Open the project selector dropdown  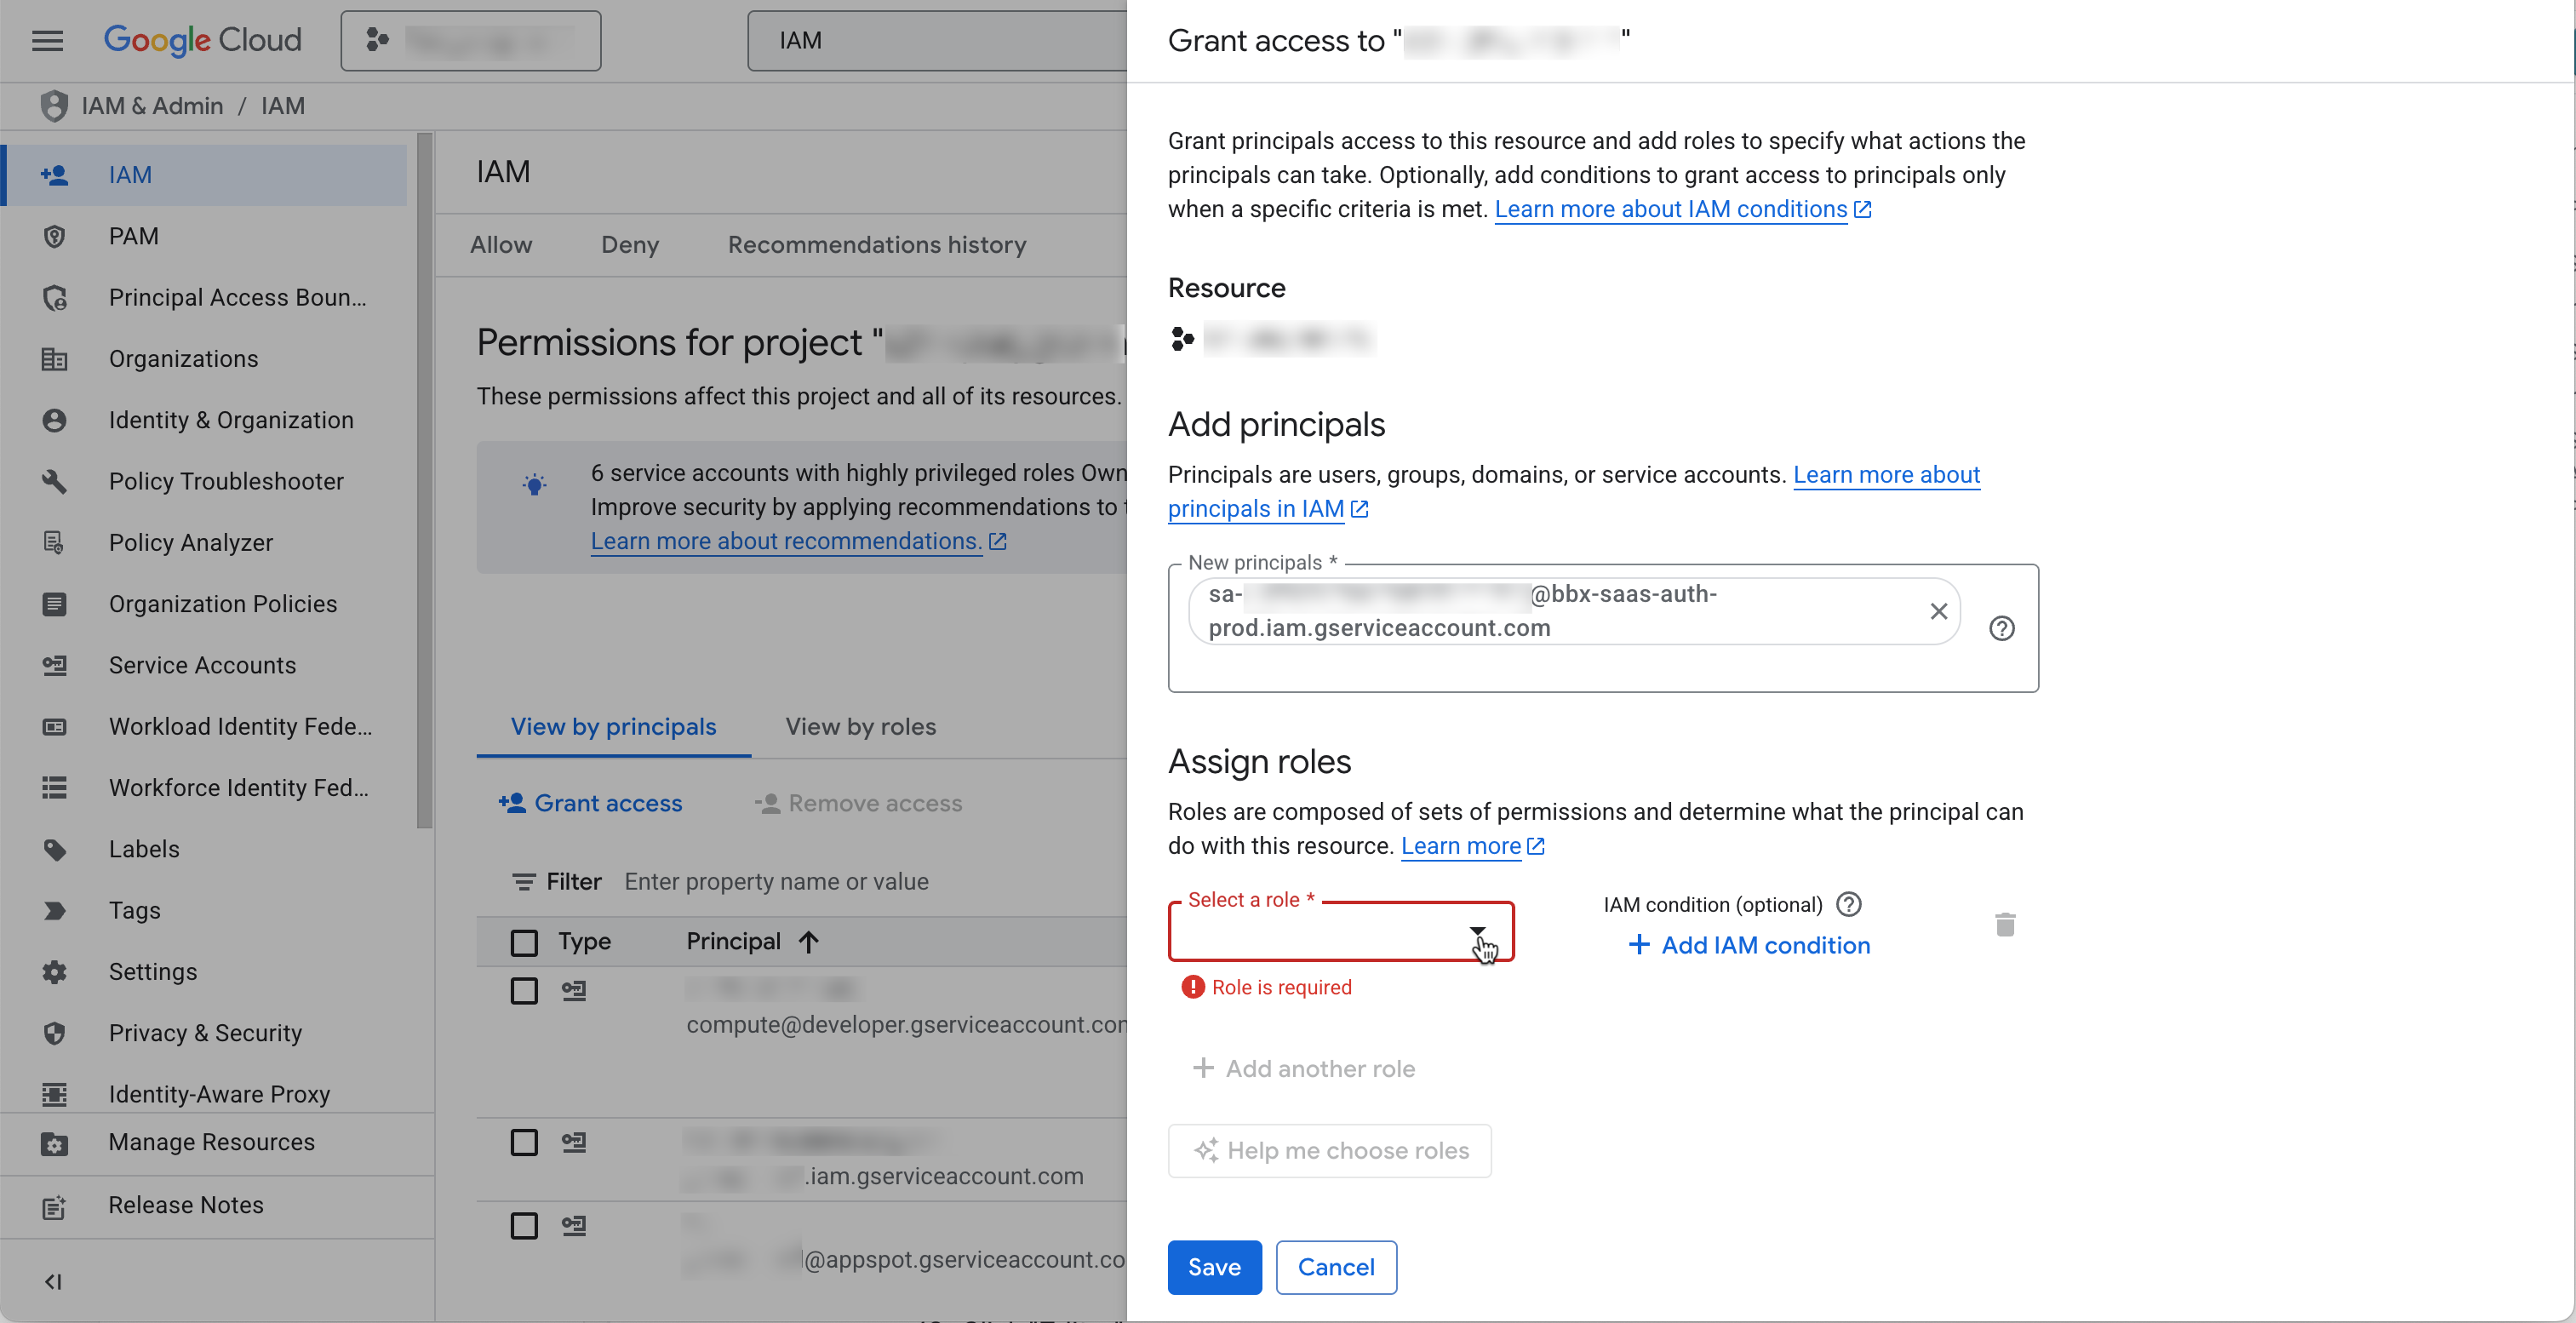[x=470, y=40]
